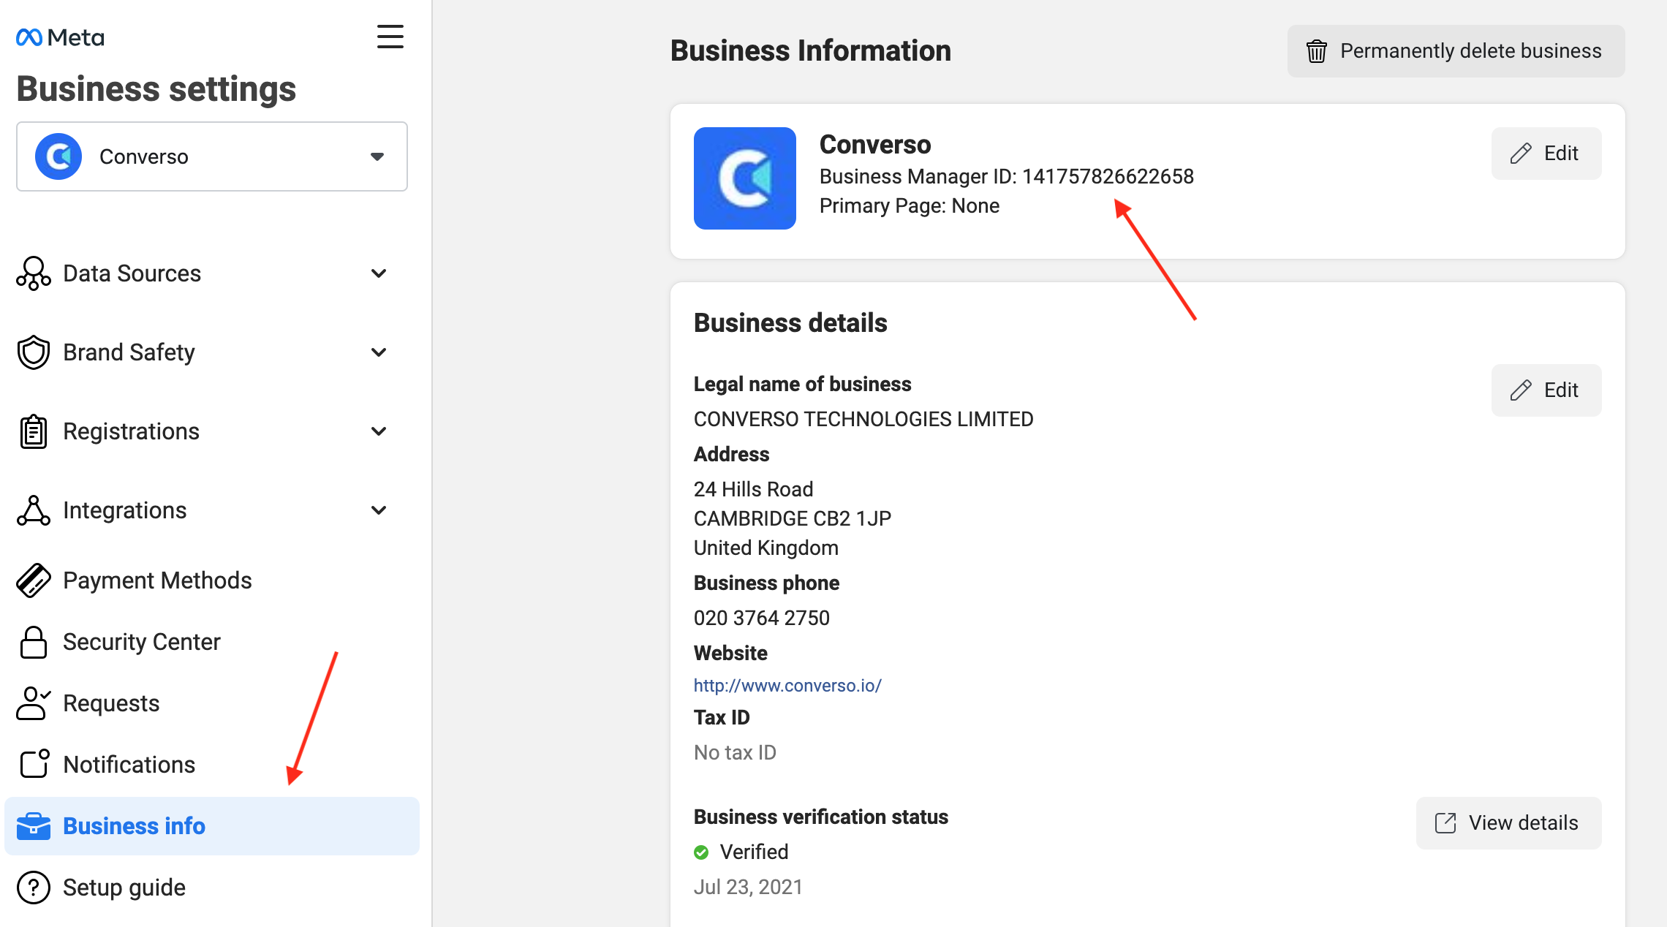Open the Converso business account dropdown
The height and width of the screenshot is (927, 1667).
212,156
